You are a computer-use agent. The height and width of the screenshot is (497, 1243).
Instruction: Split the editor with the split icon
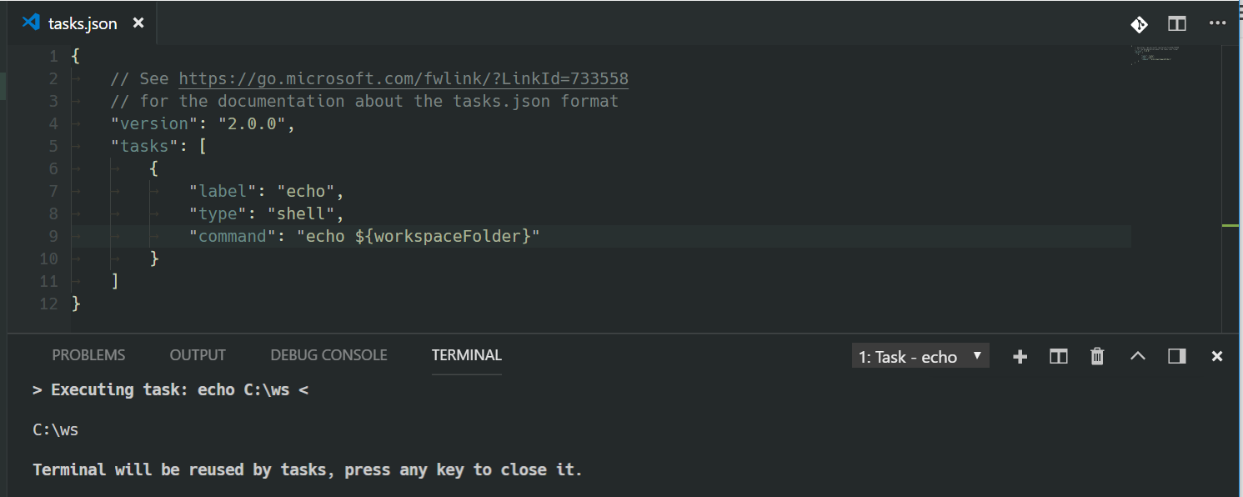(x=1176, y=23)
